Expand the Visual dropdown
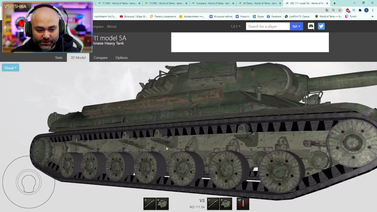The height and width of the screenshot is (212, 377). click(10, 68)
